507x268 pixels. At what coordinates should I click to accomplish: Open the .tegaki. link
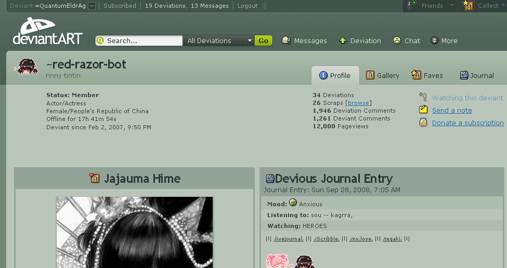(392, 239)
